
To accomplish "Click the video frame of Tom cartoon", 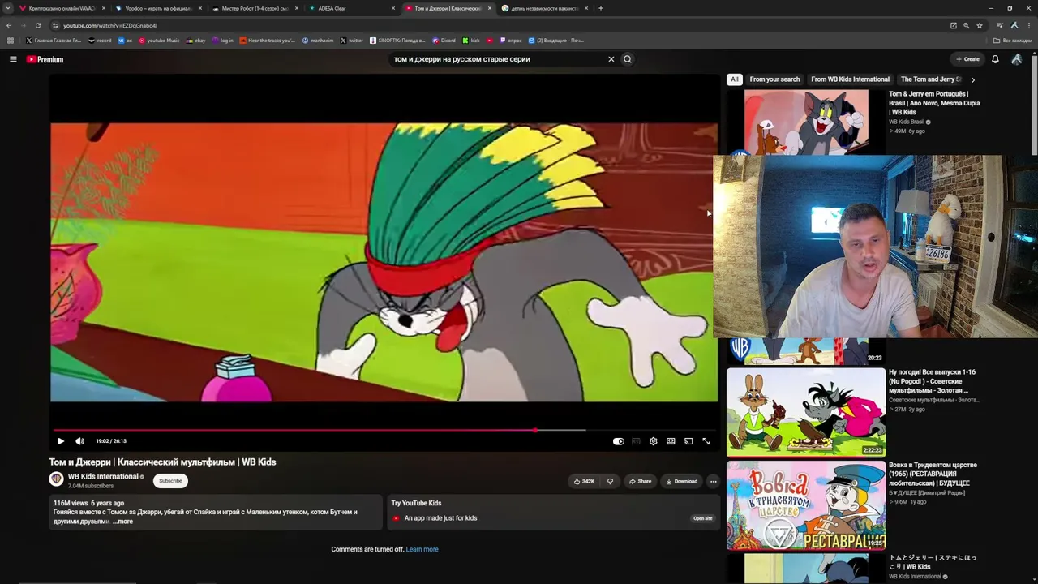I will (x=384, y=262).
